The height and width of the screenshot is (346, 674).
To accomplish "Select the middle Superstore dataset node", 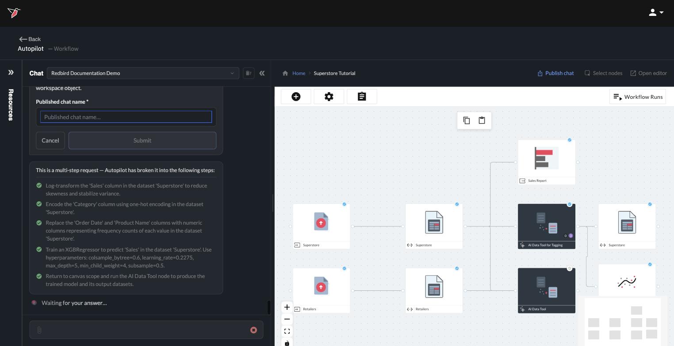I will [x=434, y=226].
